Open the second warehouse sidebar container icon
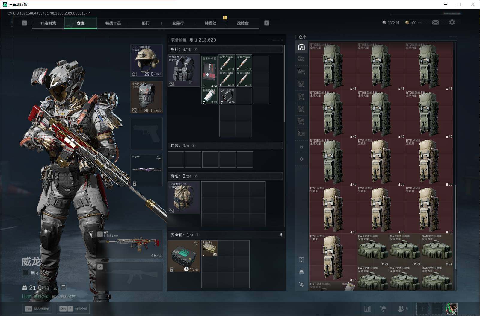 [301, 59]
